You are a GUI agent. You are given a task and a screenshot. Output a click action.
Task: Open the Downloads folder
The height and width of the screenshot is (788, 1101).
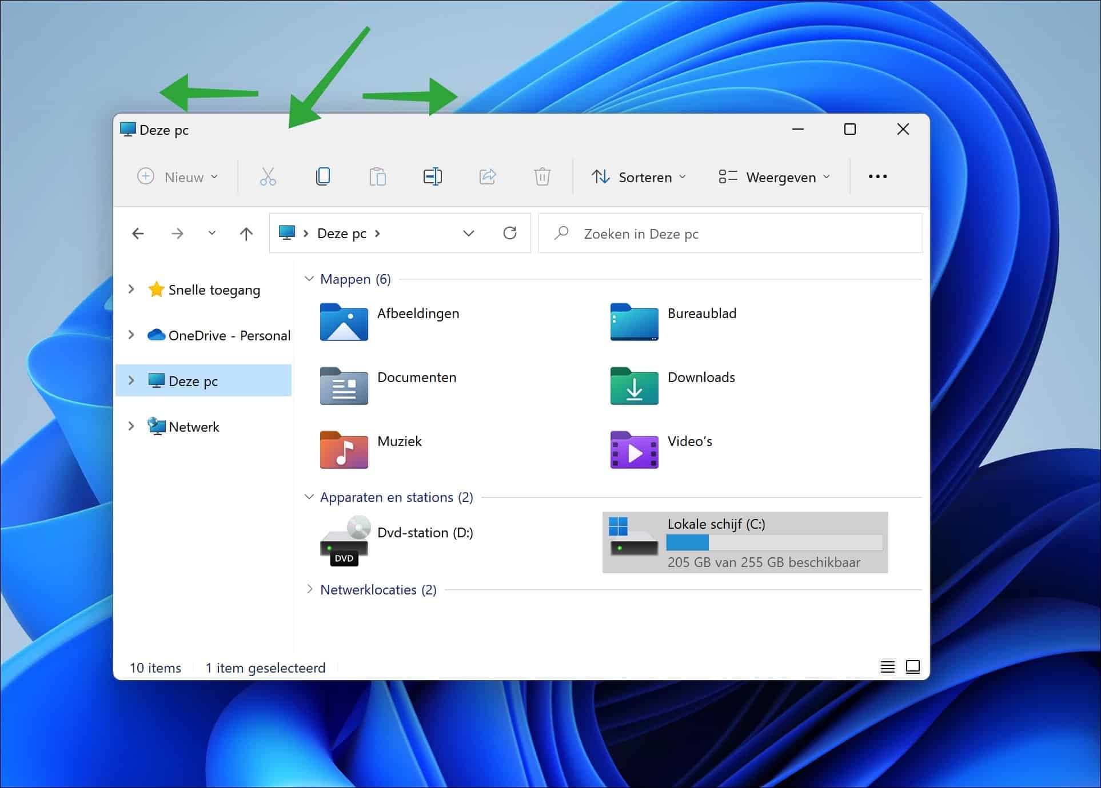click(701, 377)
